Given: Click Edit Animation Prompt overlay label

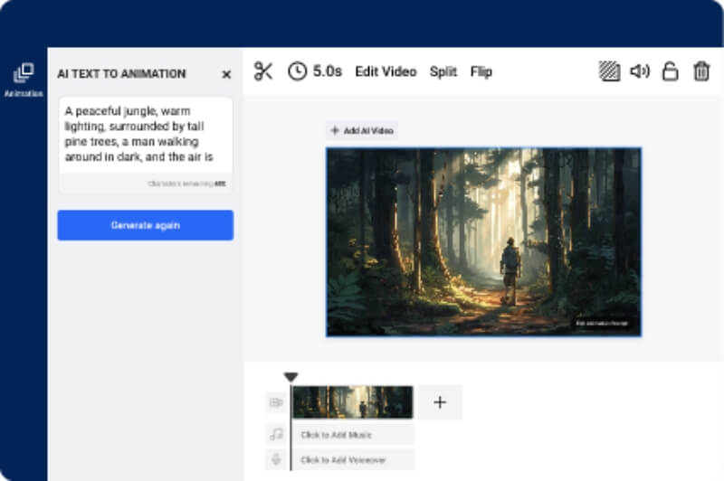Looking at the screenshot, I should 602,324.
